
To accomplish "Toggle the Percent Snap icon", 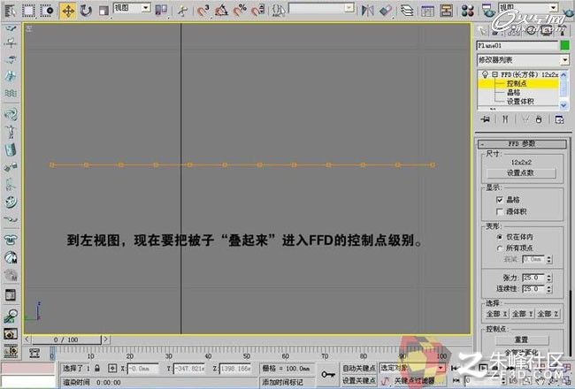I will 240,11.
